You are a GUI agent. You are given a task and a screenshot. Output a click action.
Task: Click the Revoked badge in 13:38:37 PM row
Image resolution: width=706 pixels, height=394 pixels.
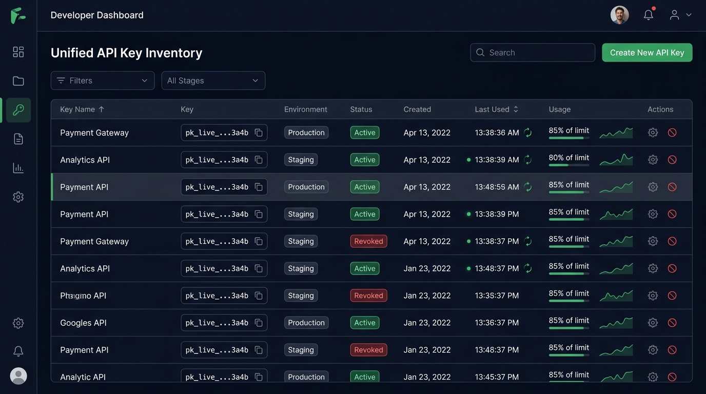point(368,241)
